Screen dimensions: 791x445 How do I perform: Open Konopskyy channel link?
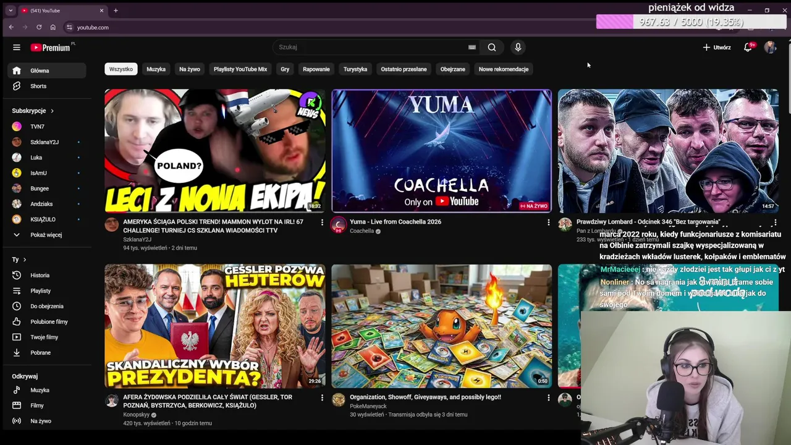pyautogui.click(x=137, y=415)
